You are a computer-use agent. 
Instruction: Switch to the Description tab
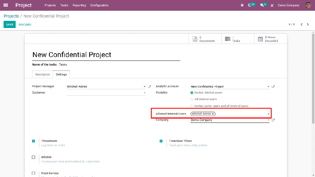click(42, 74)
